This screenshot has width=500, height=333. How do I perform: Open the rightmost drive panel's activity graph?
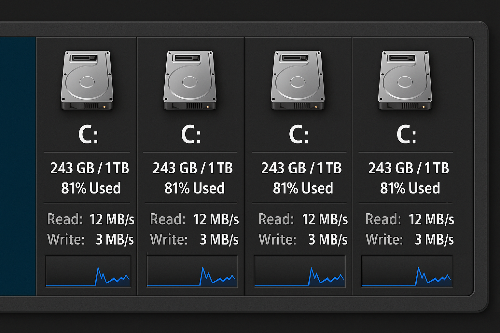(x=407, y=272)
